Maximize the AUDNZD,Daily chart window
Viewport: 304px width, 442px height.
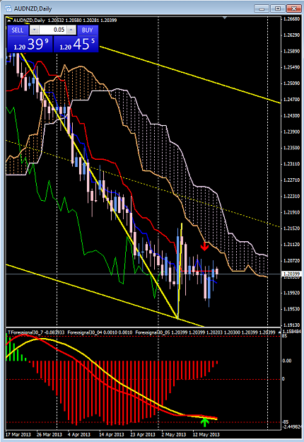278,8
